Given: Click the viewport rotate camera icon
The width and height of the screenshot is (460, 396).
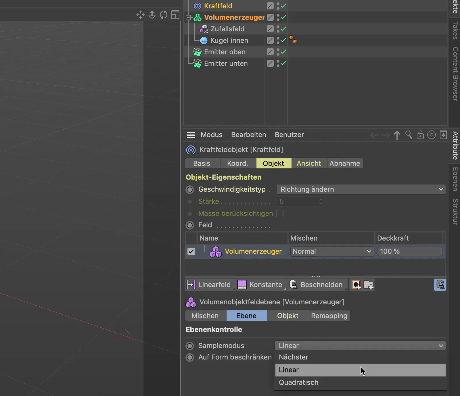Looking at the screenshot, I should 164,15.
